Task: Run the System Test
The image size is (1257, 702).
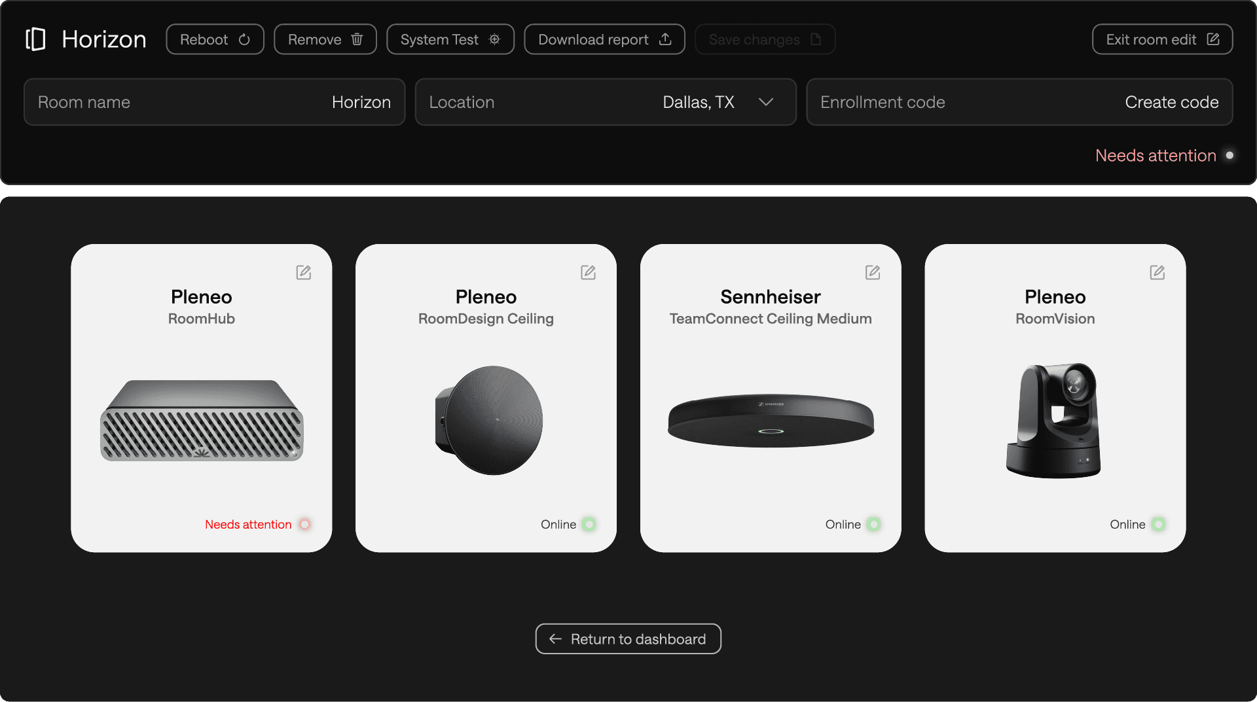Action: [450, 39]
